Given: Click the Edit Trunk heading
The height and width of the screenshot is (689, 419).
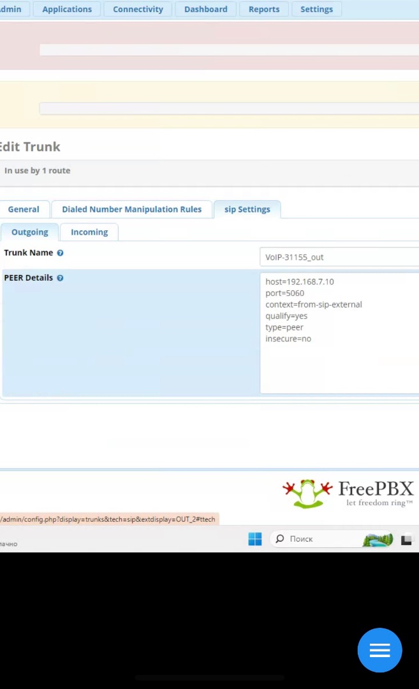Looking at the screenshot, I should coord(30,147).
